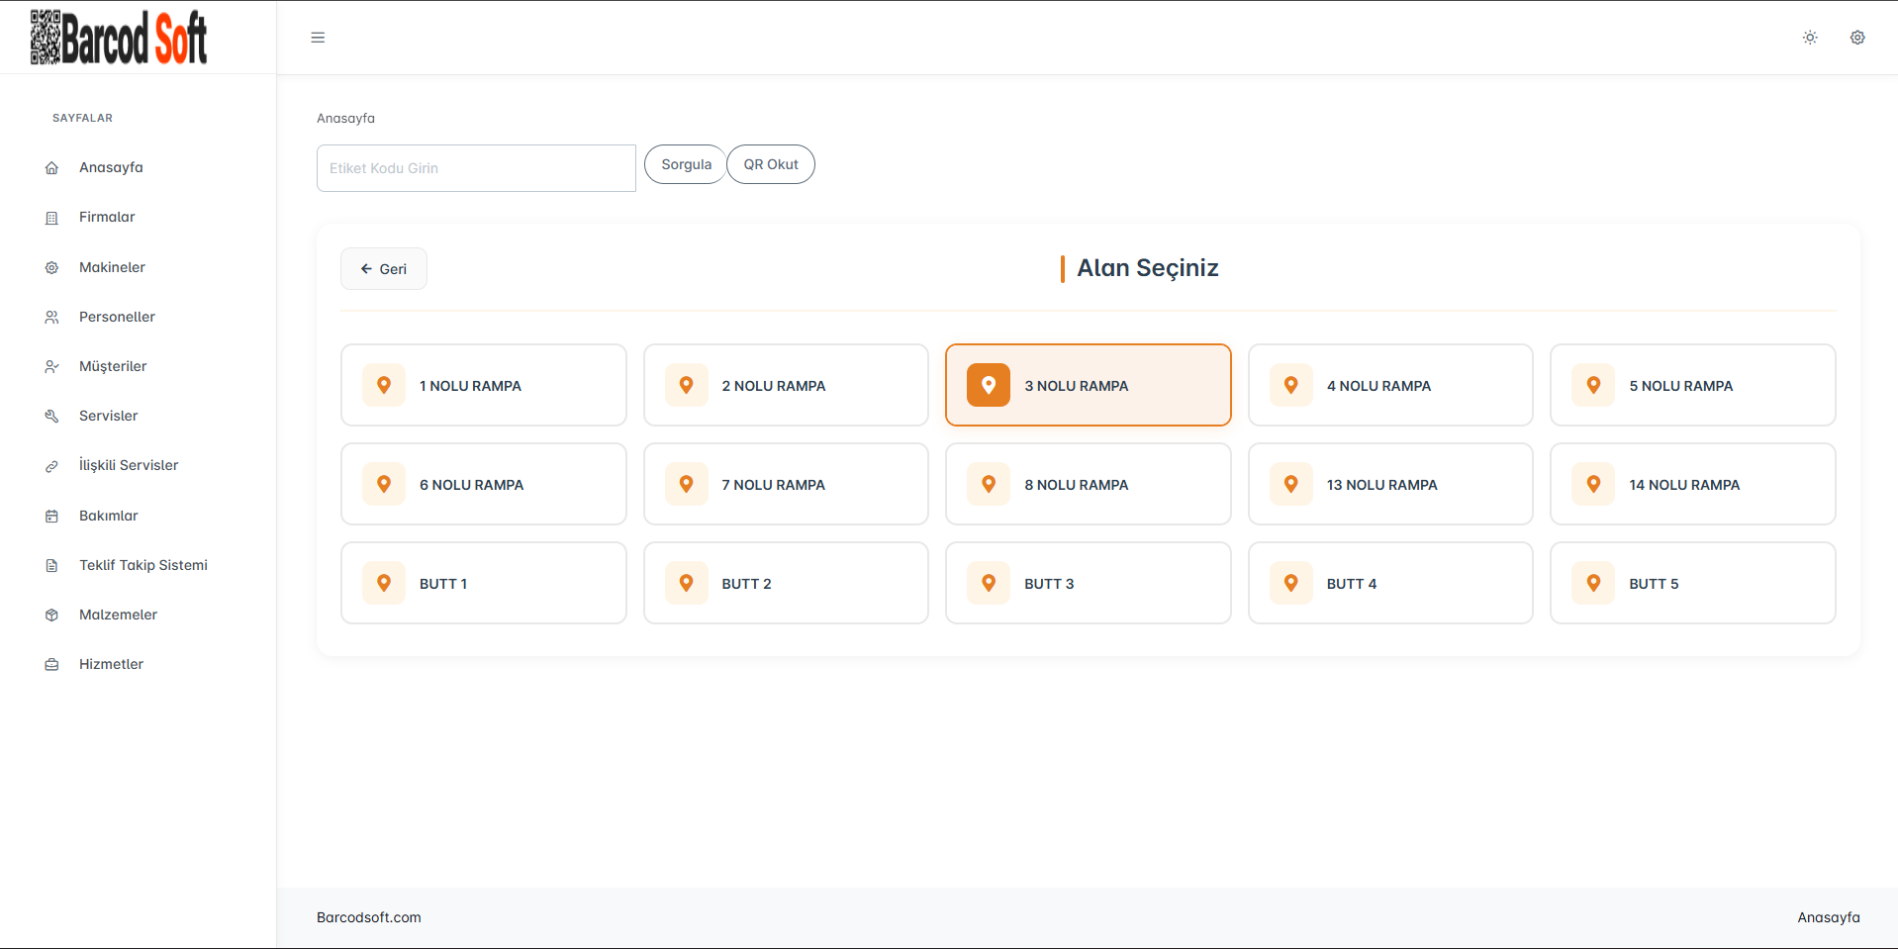This screenshot has height=949, width=1898.
Task: Click the Firmalar building icon
Action: pyautogui.click(x=51, y=218)
